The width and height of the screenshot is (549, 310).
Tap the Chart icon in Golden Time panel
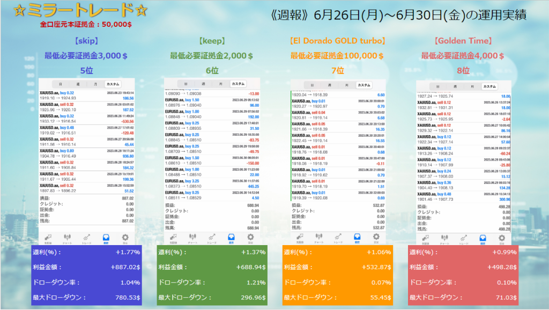pyautogui.click(x=444, y=239)
